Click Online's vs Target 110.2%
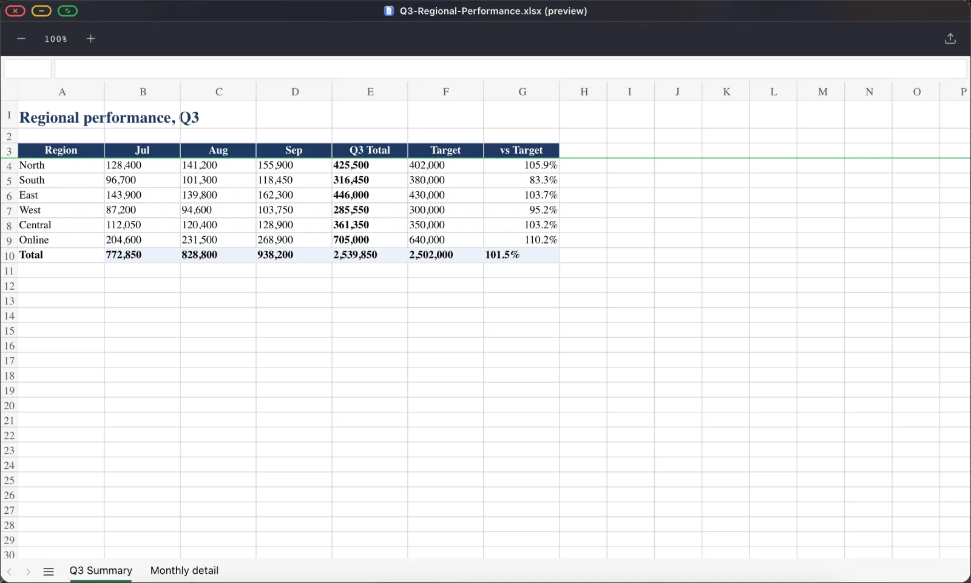The height and width of the screenshot is (583, 971). tap(522, 240)
